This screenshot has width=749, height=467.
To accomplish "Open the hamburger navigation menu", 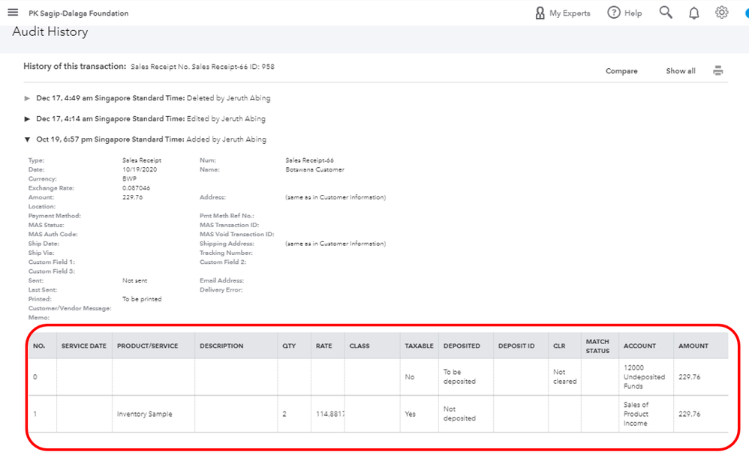I will tap(13, 13).
